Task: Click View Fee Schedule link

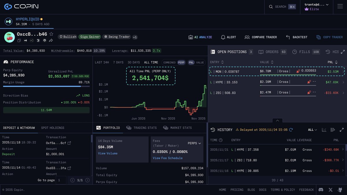Action: [x=168, y=158]
